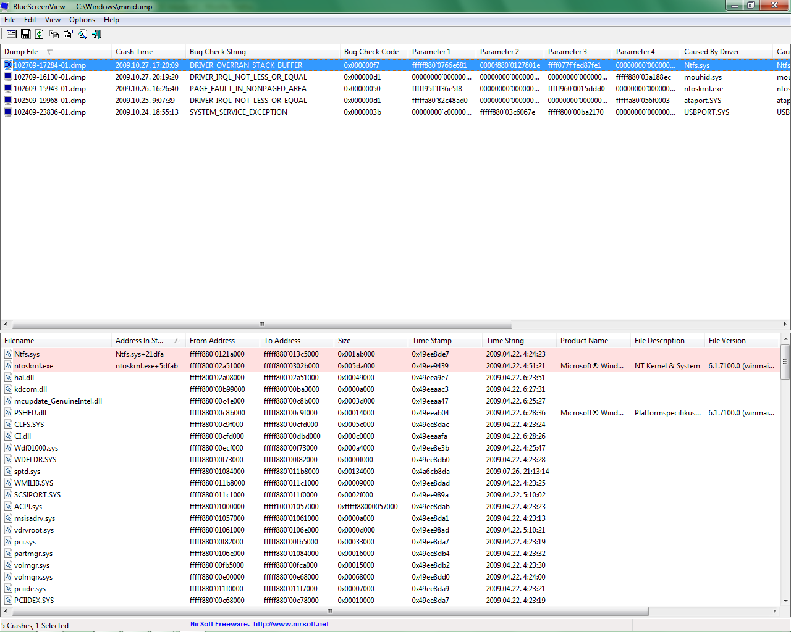Image resolution: width=791 pixels, height=632 pixels.
Task: Click crash time 2009.10.25. 9:07:39
Action: (x=145, y=101)
